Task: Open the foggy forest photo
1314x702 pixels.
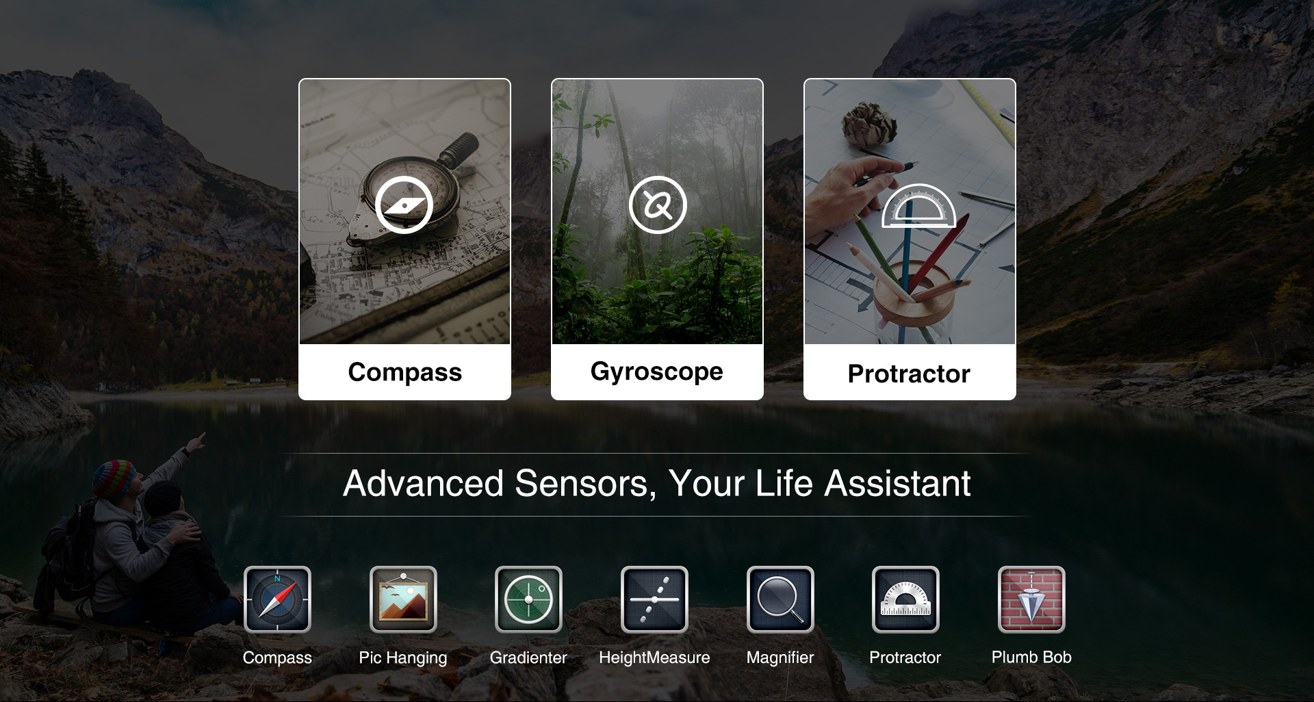Action: point(657,211)
